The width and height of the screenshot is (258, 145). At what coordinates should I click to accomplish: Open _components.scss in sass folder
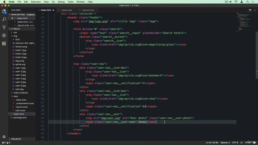(x=25, y=104)
